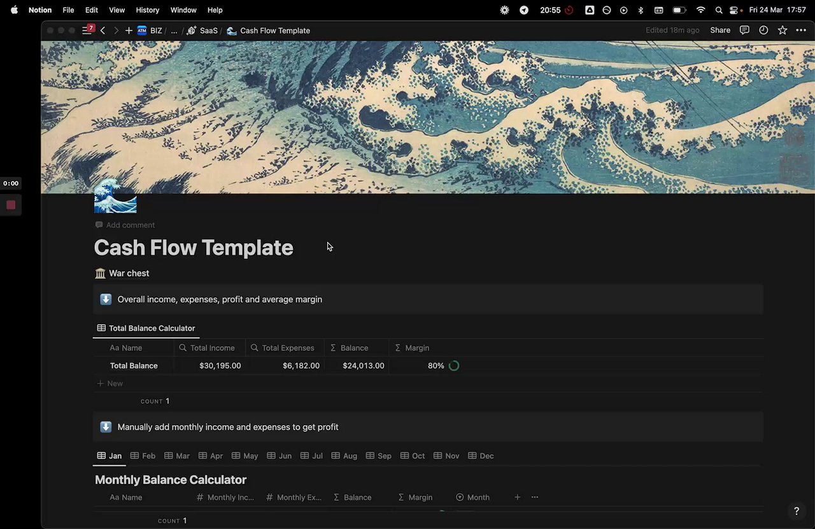The image size is (815, 529).
Task: Go back to the previous page
Action: tap(103, 31)
